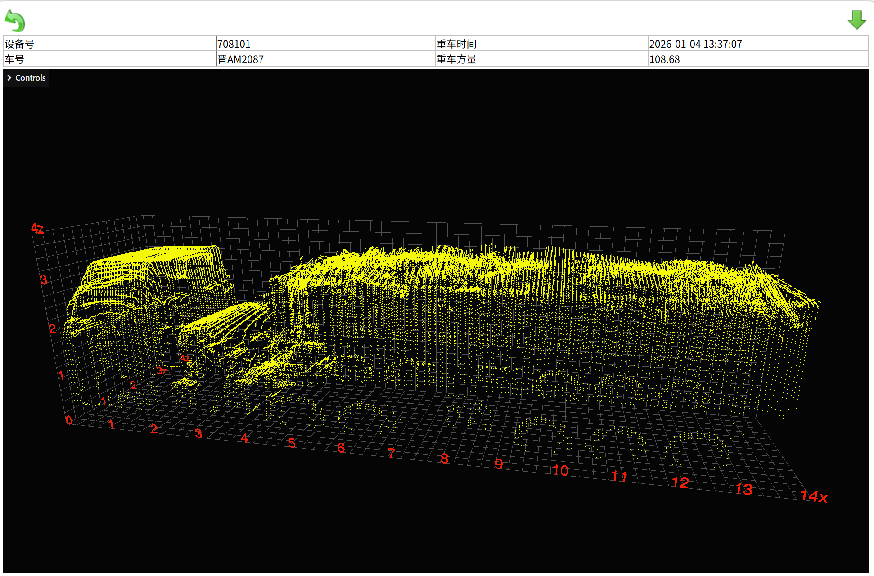Click the 车号 label cell
The image size is (874, 576).
(14, 59)
